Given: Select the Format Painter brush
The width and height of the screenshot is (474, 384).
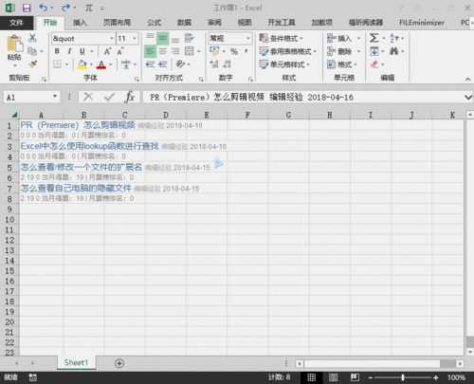Looking at the screenshot, I should tap(32, 64).
